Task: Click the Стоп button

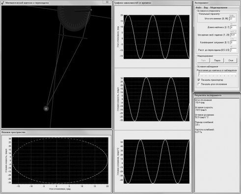Action: pos(231,61)
